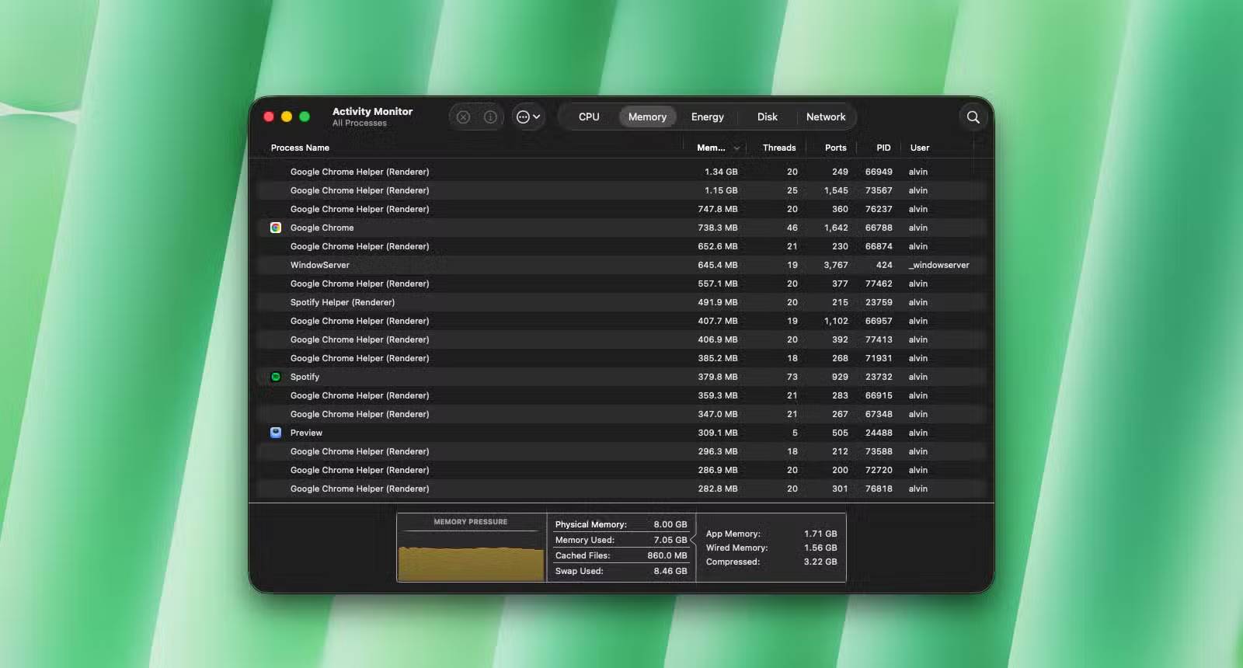Sort by Process Name column header
The width and height of the screenshot is (1243, 668).
click(x=300, y=148)
